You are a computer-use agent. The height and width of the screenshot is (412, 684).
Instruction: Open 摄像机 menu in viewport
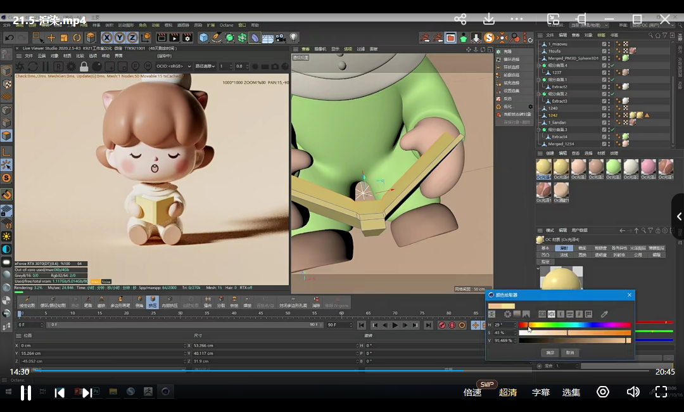320,49
